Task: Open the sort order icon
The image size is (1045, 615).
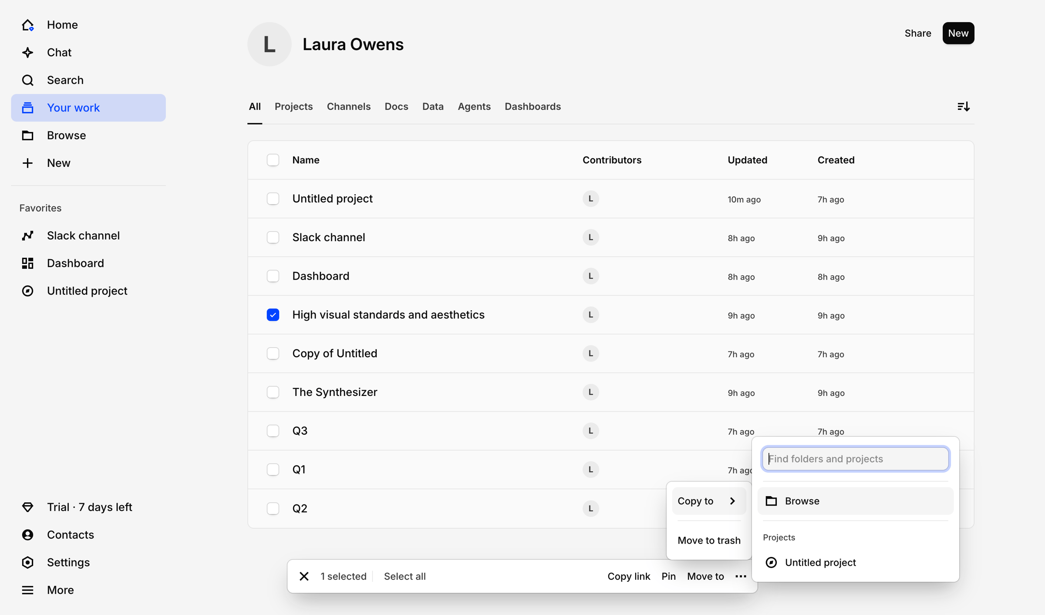Action: point(963,107)
